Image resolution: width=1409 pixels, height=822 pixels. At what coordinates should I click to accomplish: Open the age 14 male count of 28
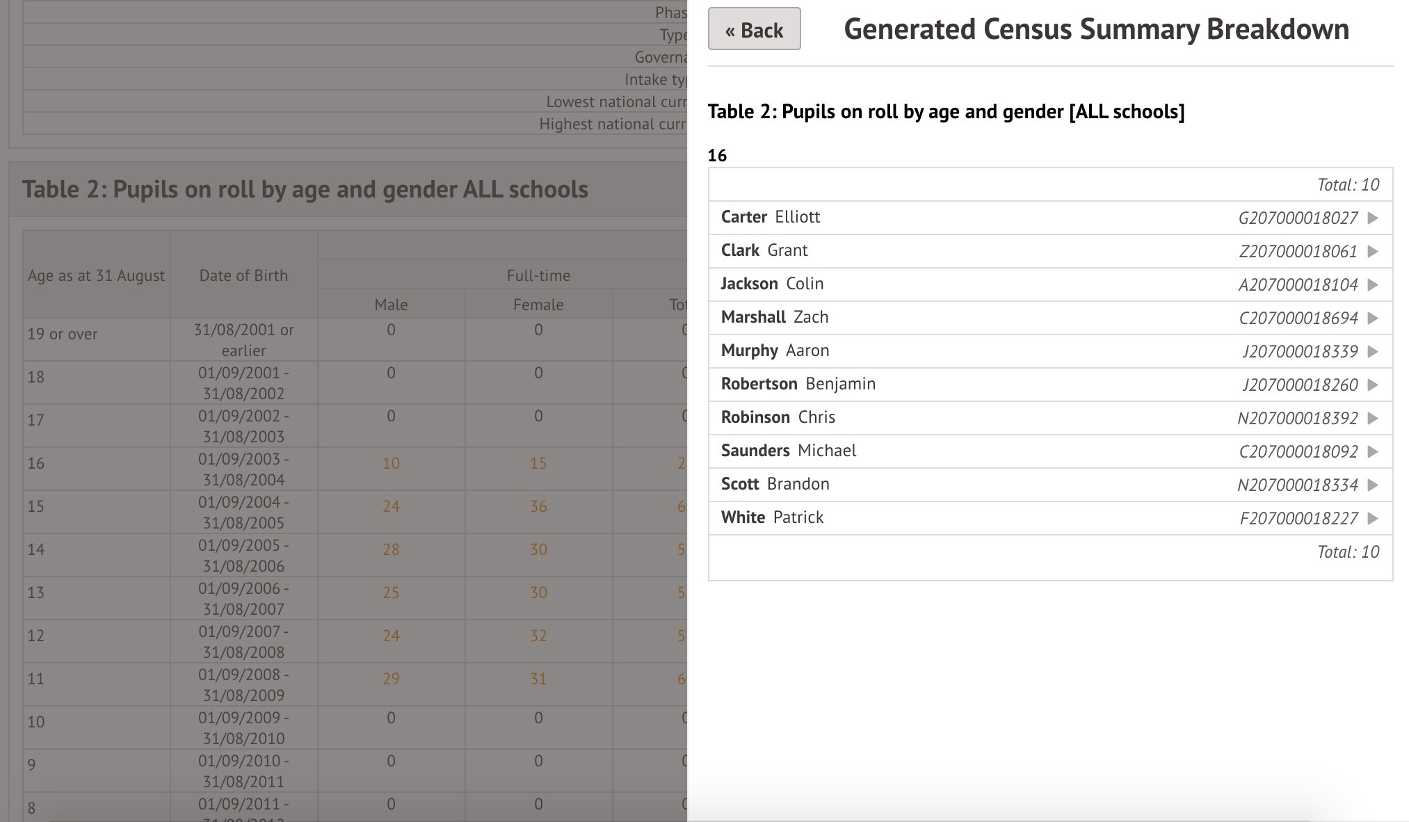tap(391, 549)
